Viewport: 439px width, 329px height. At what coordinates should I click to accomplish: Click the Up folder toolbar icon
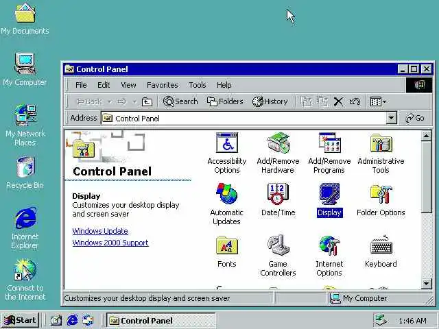[x=147, y=101]
